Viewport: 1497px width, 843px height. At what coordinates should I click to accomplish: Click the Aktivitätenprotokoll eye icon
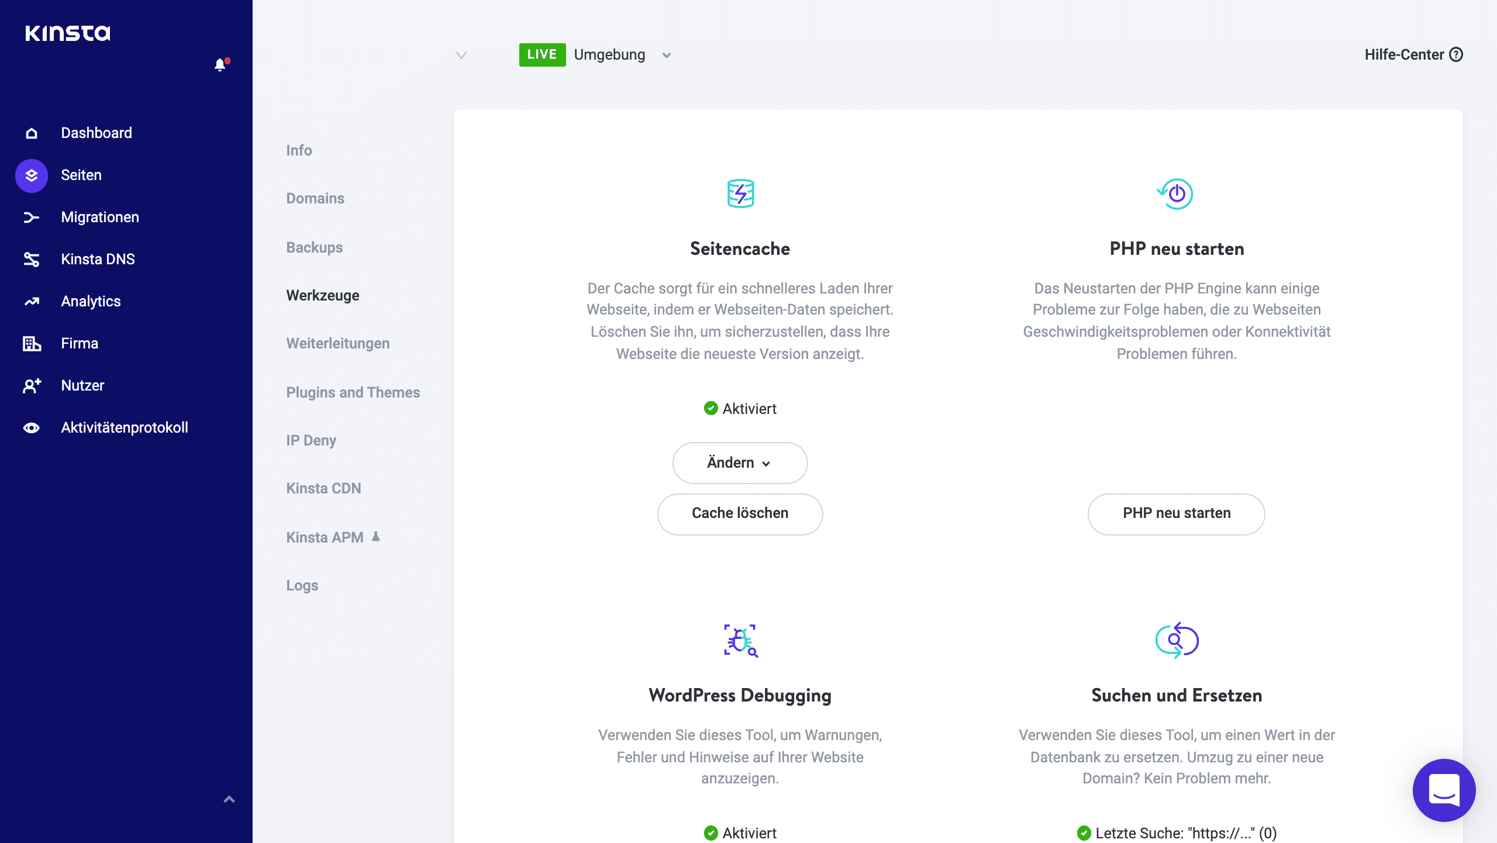(32, 428)
